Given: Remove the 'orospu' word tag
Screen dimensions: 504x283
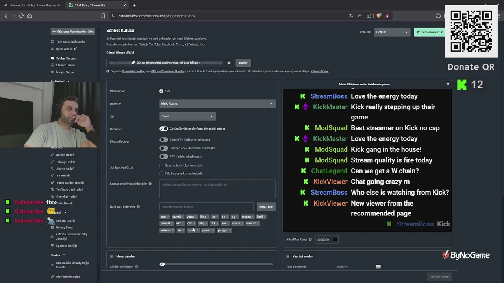Looking at the screenshot, I should (x=252, y=217).
